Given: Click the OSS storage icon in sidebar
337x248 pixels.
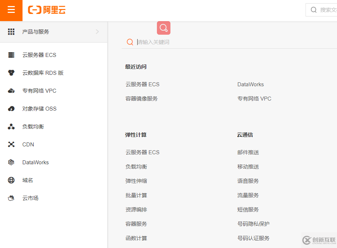Looking at the screenshot, I should pyautogui.click(x=11, y=109).
